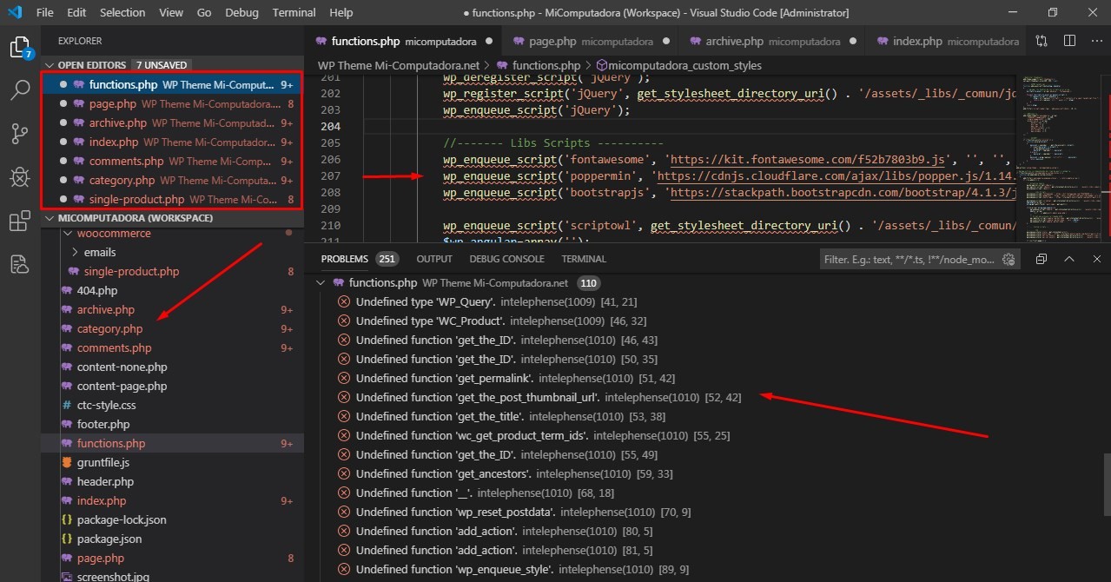Image resolution: width=1111 pixels, height=582 pixels.
Task: Open the Edit menu
Action: [x=76, y=12]
